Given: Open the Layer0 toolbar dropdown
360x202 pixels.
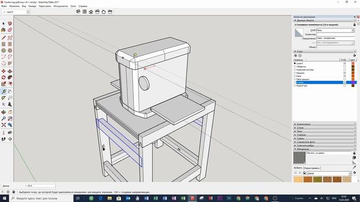Looking at the screenshot, I should pyautogui.click(x=28, y=12).
